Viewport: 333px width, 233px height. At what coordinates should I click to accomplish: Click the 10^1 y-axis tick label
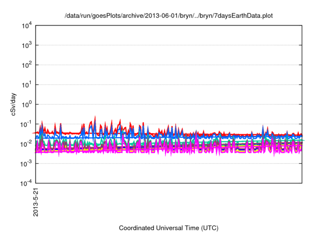pos(27,84)
